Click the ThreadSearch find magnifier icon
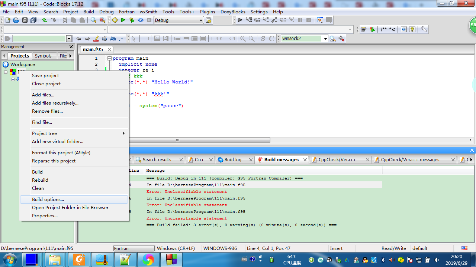 click(x=332, y=39)
